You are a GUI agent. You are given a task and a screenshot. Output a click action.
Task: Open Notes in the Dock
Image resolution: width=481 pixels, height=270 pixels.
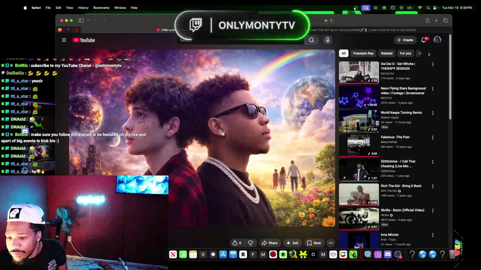(x=193, y=255)
